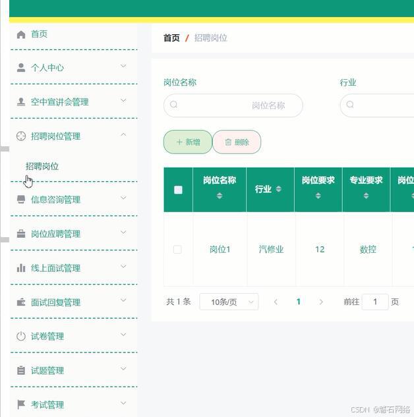Click the 前往 page number input

pos(375,302)
